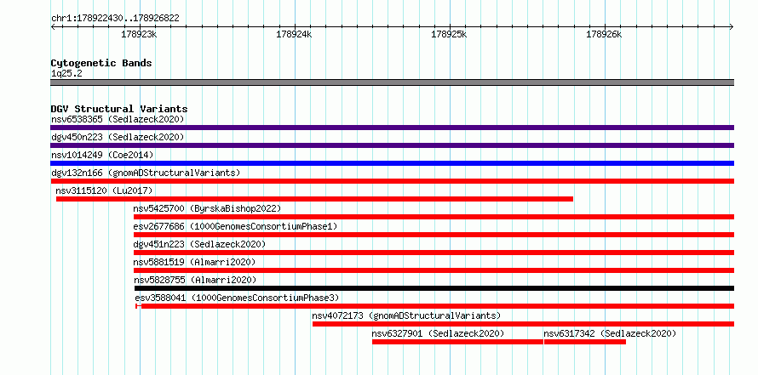758x375 pixels.
Task: Open the dgv450n223 (Sedlazeck2020) label
Action: pos(118,137)
